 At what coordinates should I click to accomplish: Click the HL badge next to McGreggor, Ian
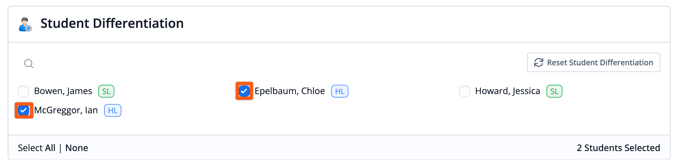(112, 110)
